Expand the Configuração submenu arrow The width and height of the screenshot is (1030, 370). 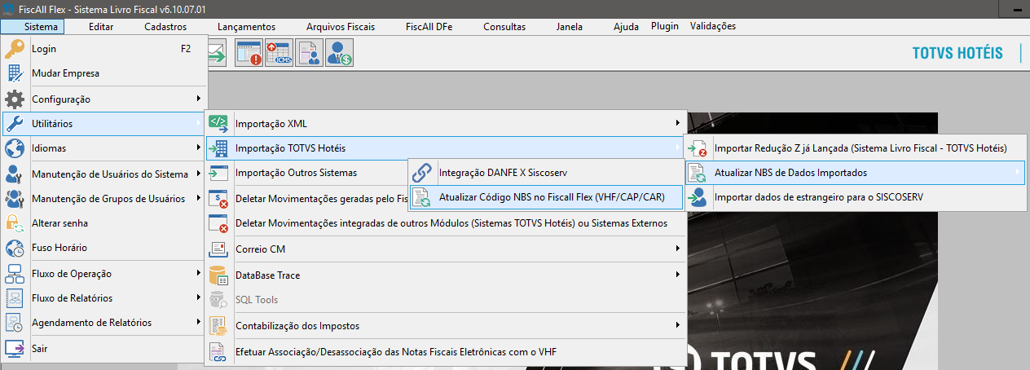pyautogui.click(x=198, y=99)
